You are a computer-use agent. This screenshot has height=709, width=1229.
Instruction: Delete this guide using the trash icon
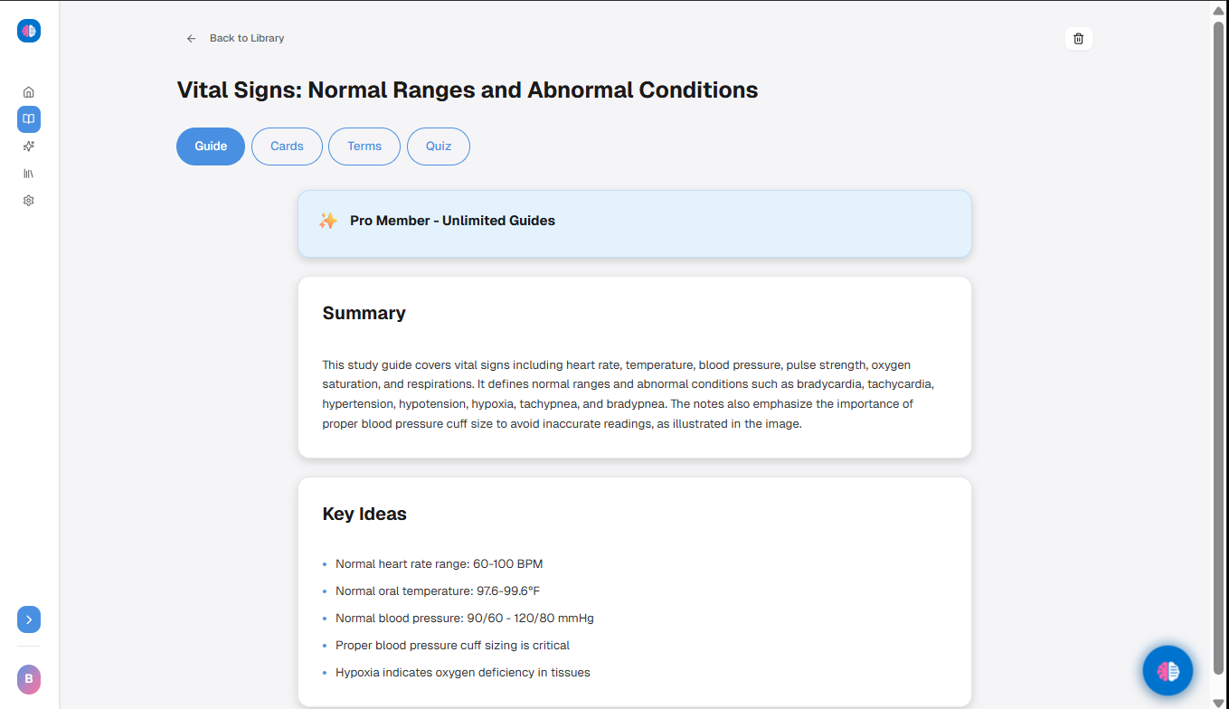click(1078, 38)
